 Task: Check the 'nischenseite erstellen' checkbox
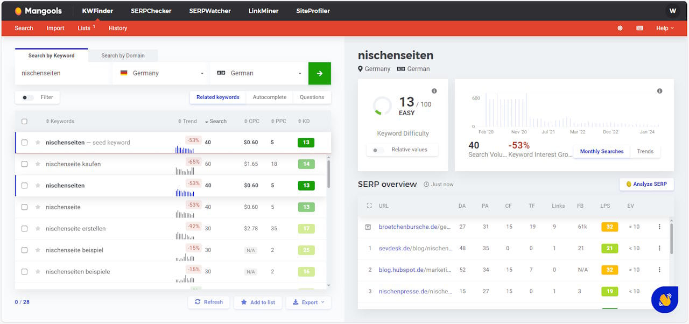[24, 229]
